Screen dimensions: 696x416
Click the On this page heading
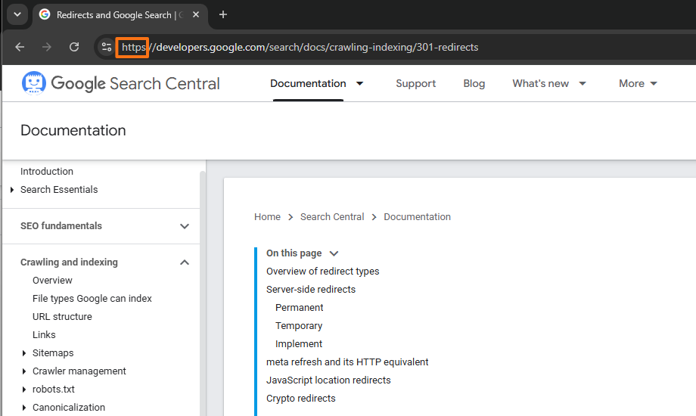click(294, 253)
